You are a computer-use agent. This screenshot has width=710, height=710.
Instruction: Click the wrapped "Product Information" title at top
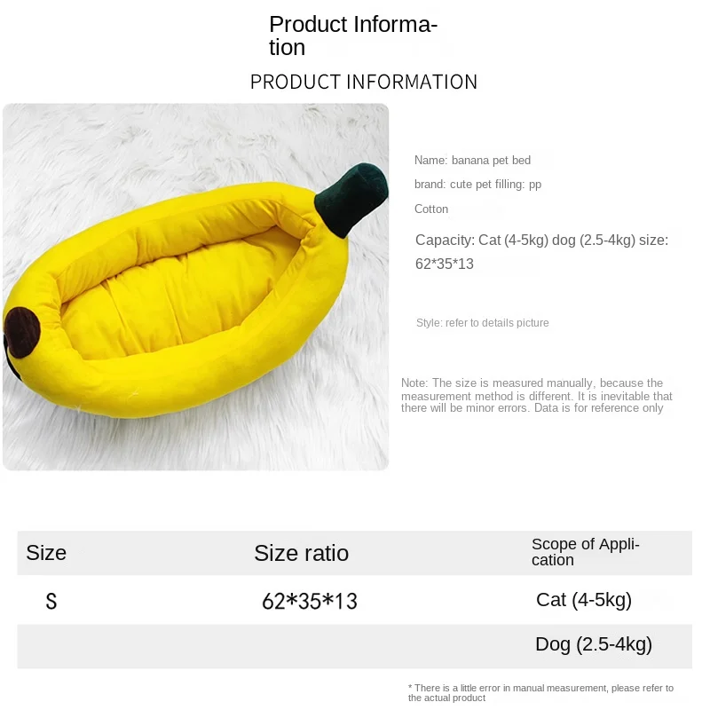[353, 35]
